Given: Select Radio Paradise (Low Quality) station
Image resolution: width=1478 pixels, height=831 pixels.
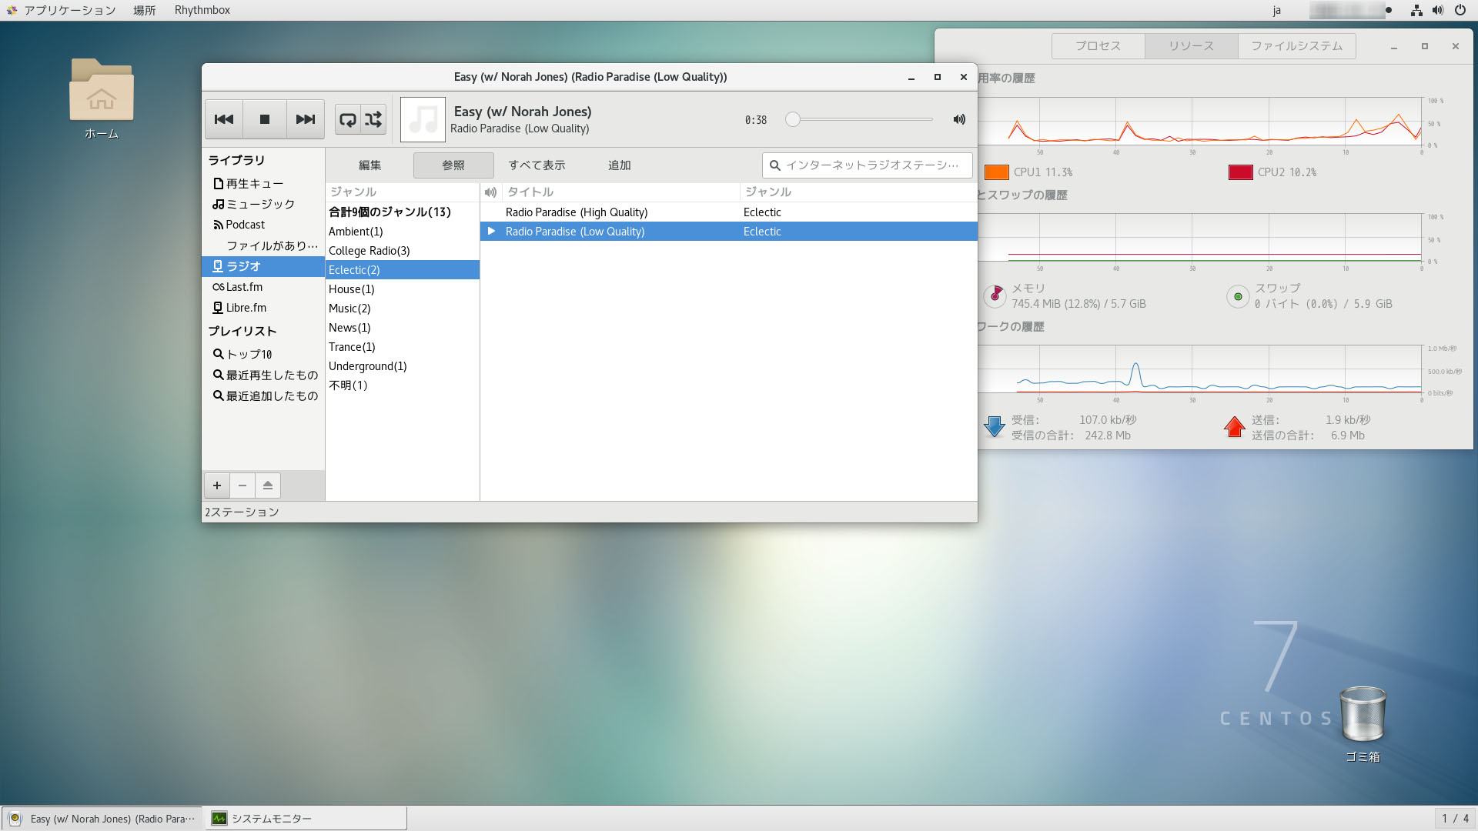Looking at the screenshot, I should pyautogui.click(x=729, y=232).
